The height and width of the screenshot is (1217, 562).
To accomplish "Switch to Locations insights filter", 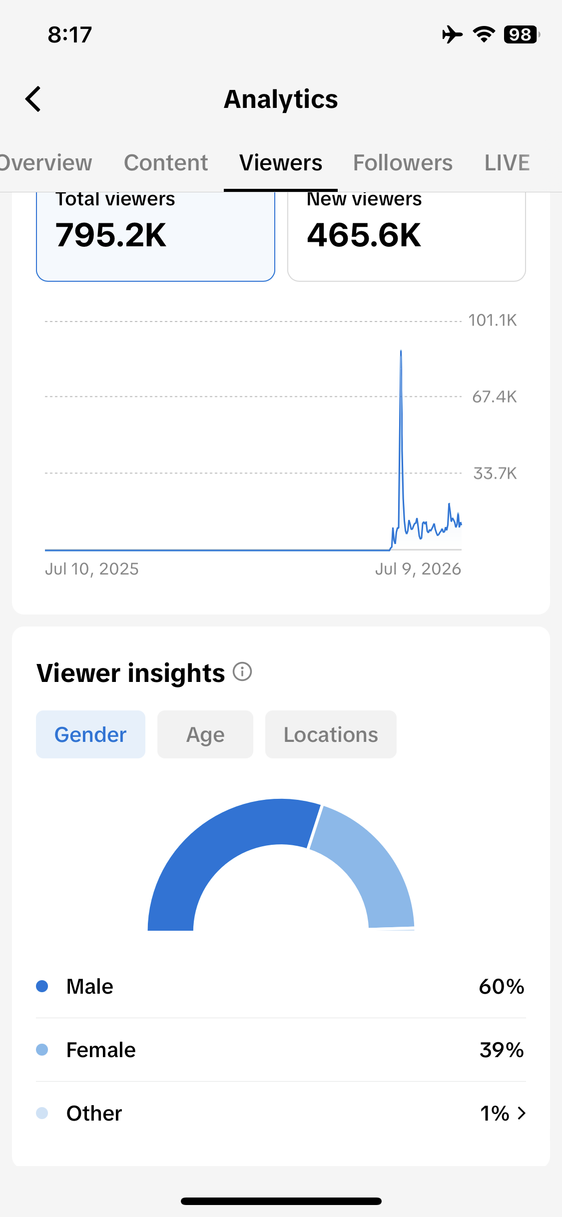I will click(x=331, y=734).
